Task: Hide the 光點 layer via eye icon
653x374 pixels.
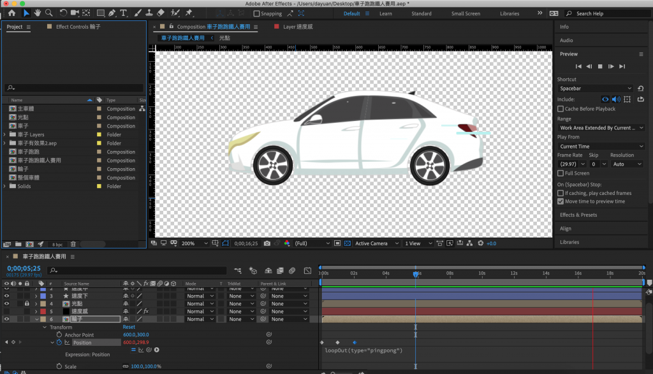Action: (x=7, y=304)
